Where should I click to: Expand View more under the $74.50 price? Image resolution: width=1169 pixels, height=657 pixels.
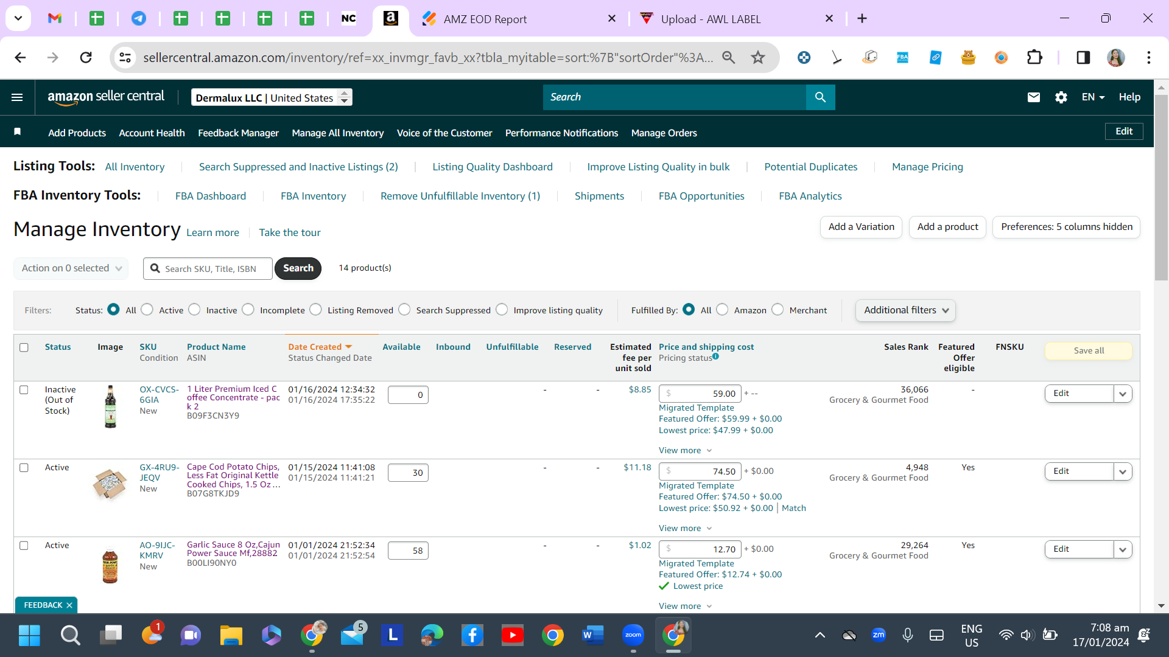[x=686, y=529]
